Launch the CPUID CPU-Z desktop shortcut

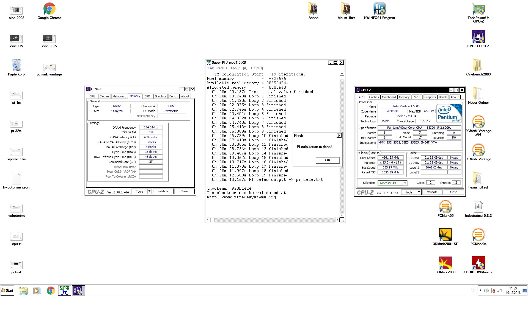click(x=479, y=39)
